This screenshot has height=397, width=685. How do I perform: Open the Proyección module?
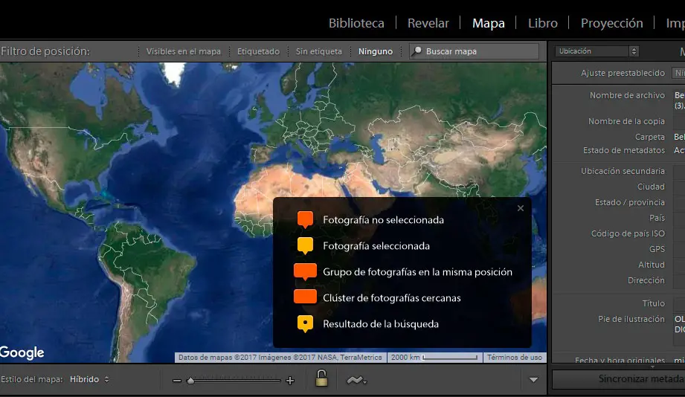611,23
